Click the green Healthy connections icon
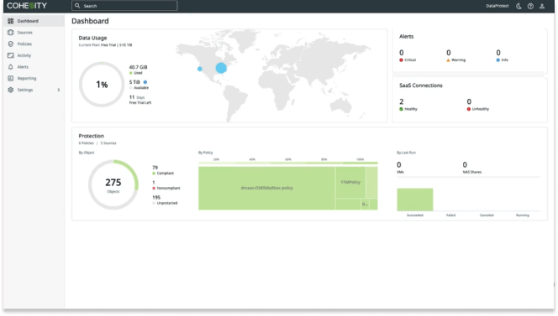 pos(401,109)
